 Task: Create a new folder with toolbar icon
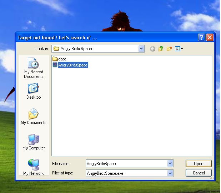(x=169, y=49)
